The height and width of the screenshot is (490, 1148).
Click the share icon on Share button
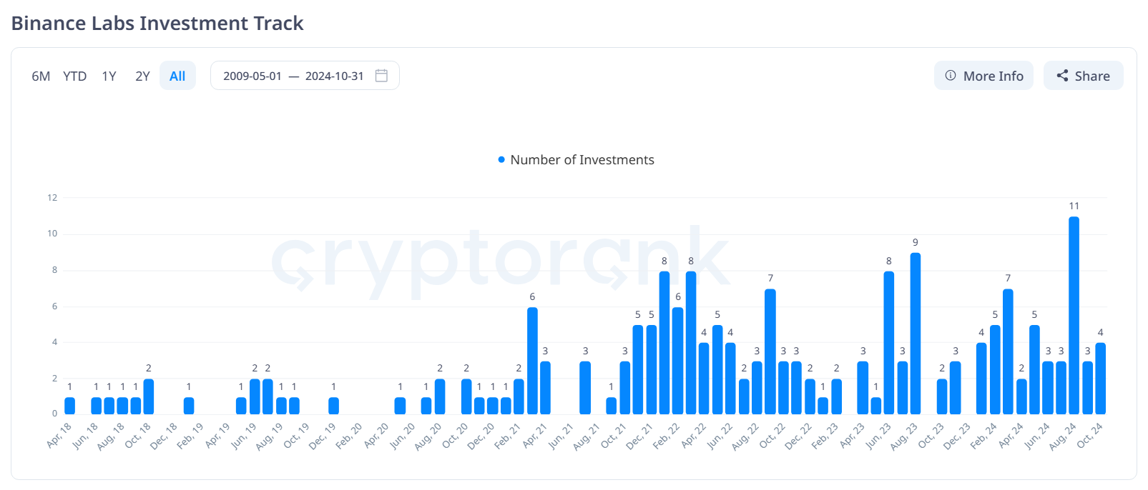[1062, 76]
